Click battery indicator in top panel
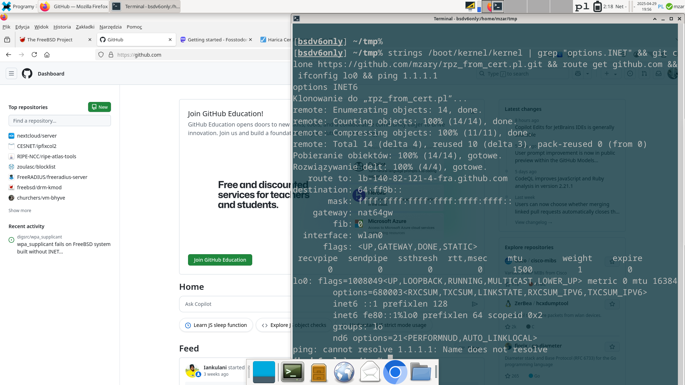685x385 pixels. 597,6
